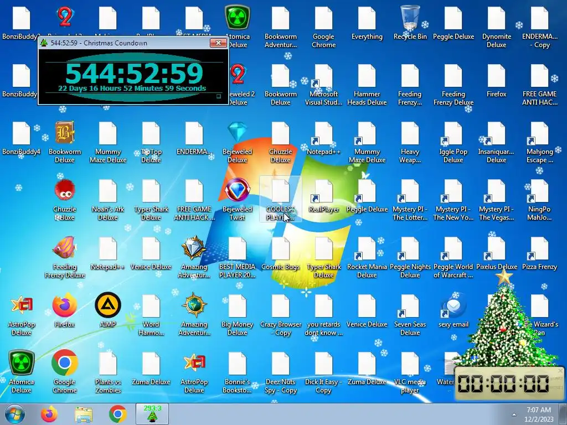Select Peggle World of Warcraft shortcut
567x425 pixels.
[453, 257]
